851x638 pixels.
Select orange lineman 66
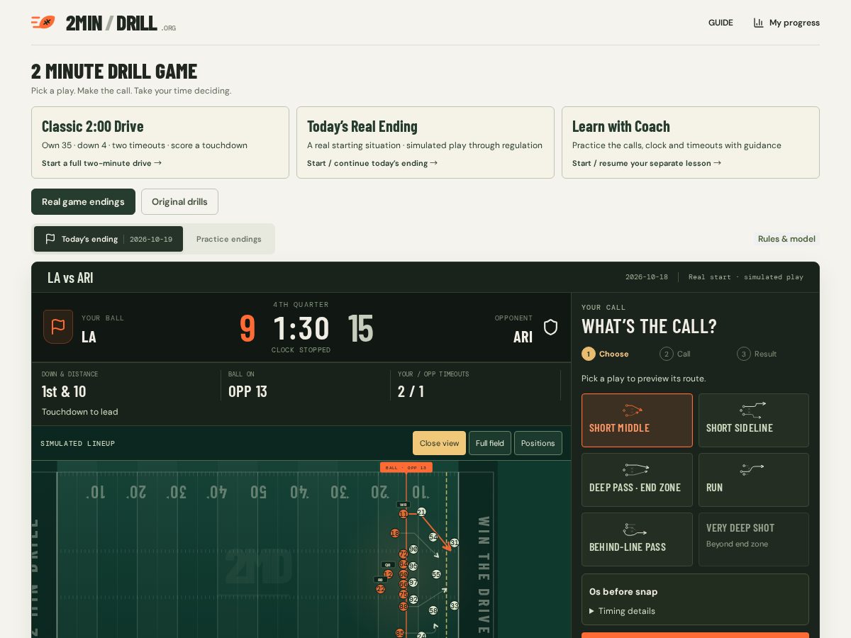pos(404,584)
